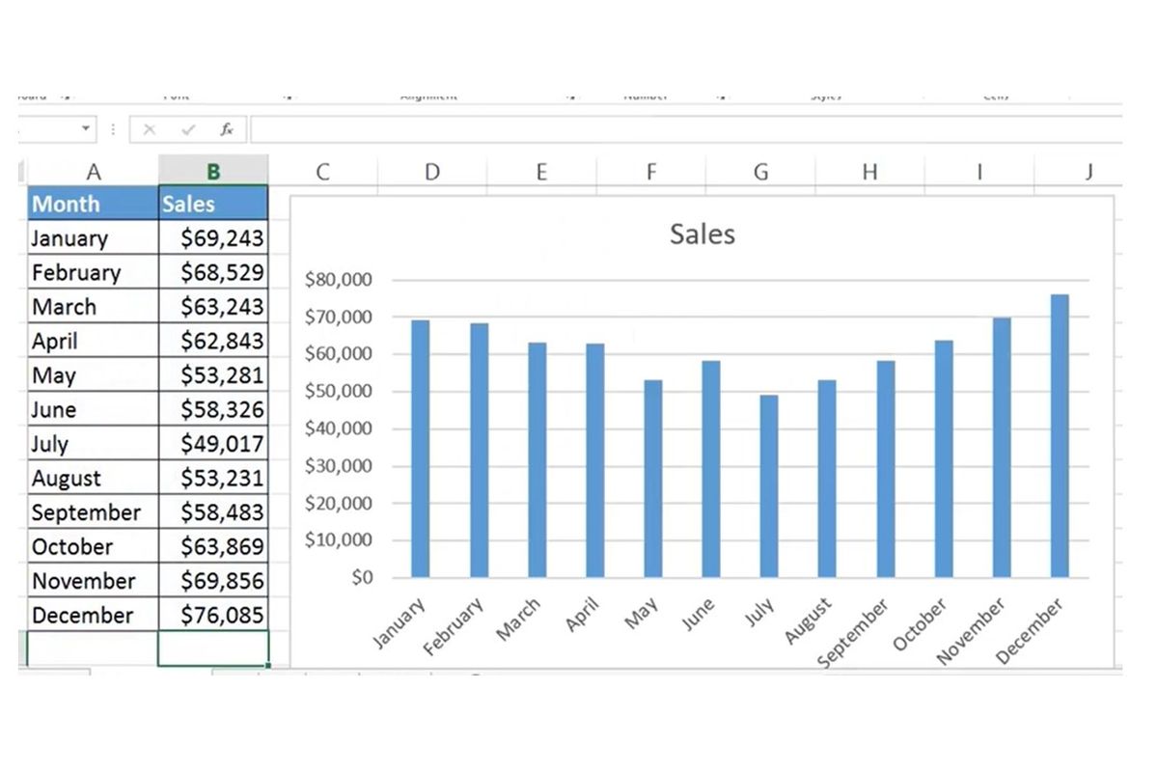Open the Name Box dropdown arrow
The height and width of the screenshot is (772, 1158).
pyautogui.click(x=84, y=128)
